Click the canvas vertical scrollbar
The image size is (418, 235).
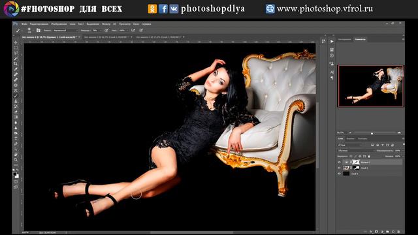tap(317, 135)
